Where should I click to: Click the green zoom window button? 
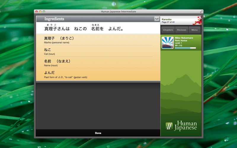click(x=44, y=11)
